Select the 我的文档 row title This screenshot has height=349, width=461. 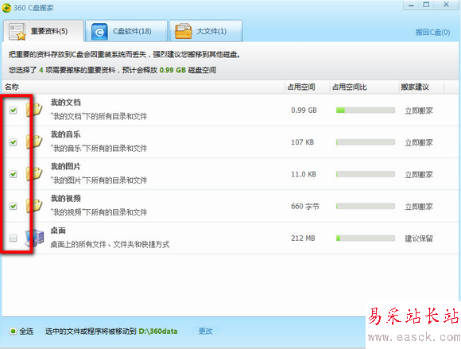point(65,103)
